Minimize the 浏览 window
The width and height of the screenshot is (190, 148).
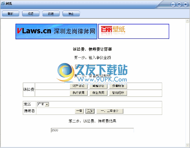pyautogui.click(x=173, y=4)
